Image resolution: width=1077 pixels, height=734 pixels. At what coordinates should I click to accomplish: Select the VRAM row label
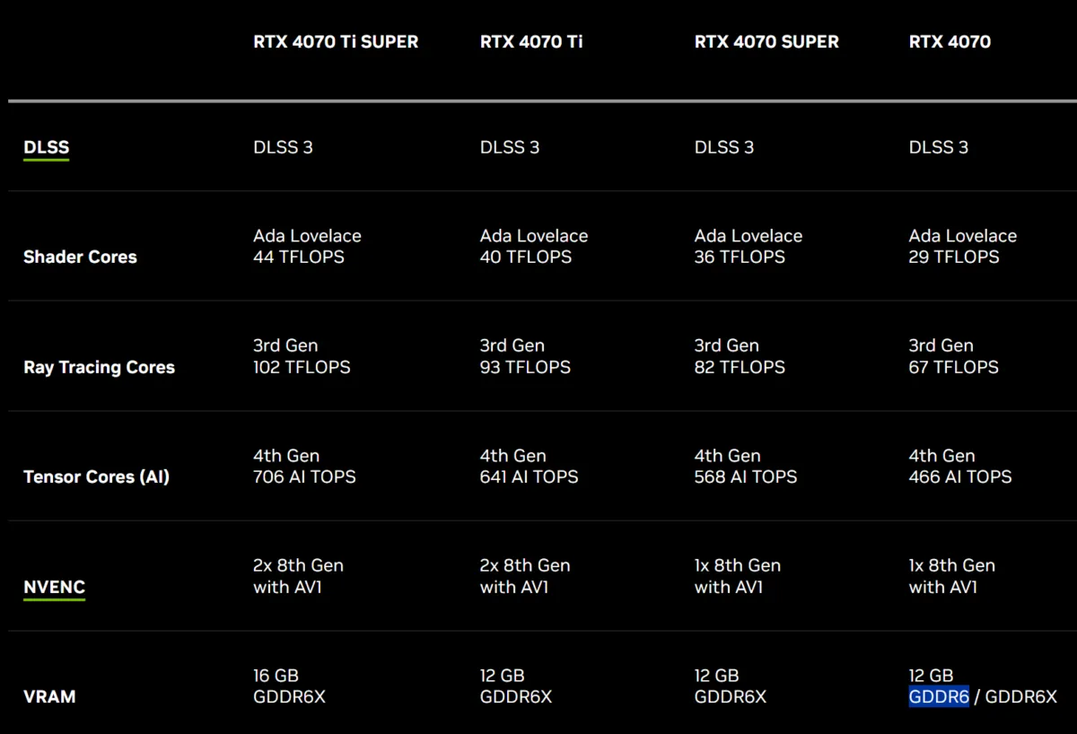[x=49, y=697]
